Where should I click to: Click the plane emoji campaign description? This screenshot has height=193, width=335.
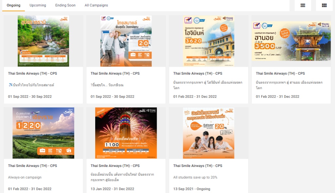(31, 85)
